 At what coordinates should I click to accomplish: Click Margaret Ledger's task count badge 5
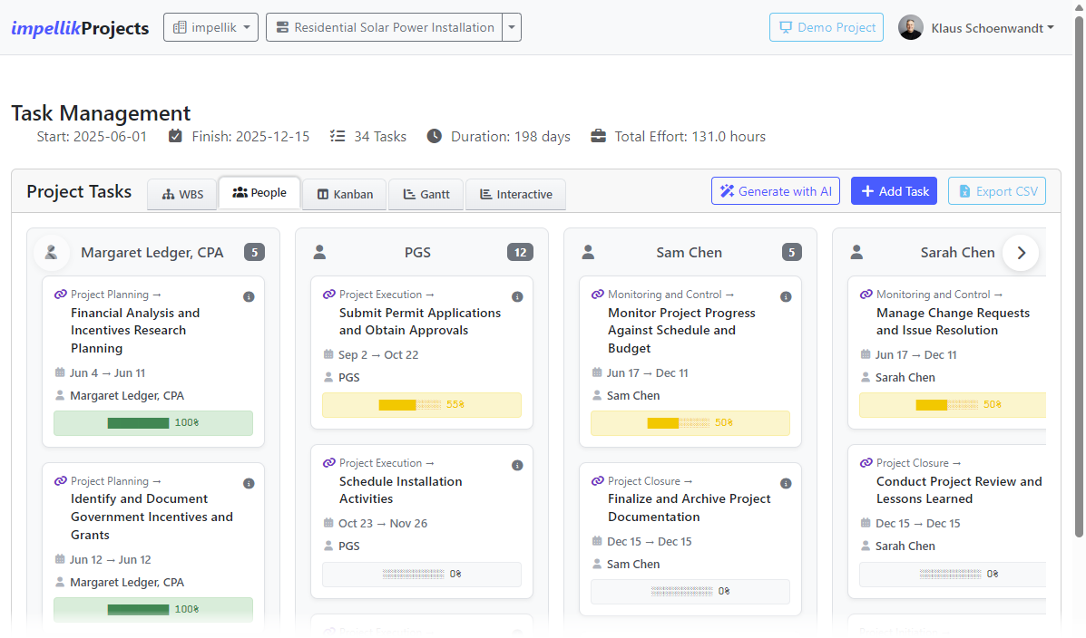click(254, 253)
